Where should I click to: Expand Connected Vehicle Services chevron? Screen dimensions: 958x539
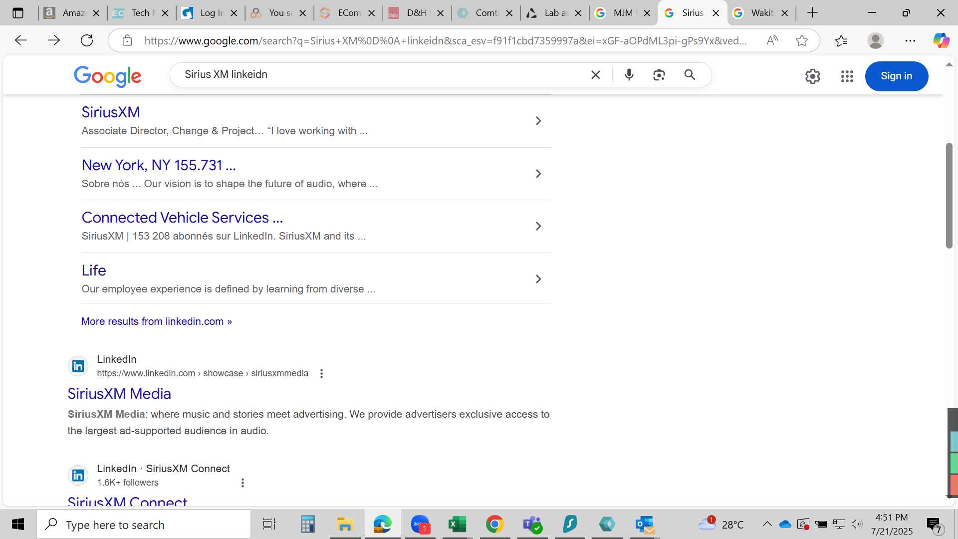[x=538, y=226]
